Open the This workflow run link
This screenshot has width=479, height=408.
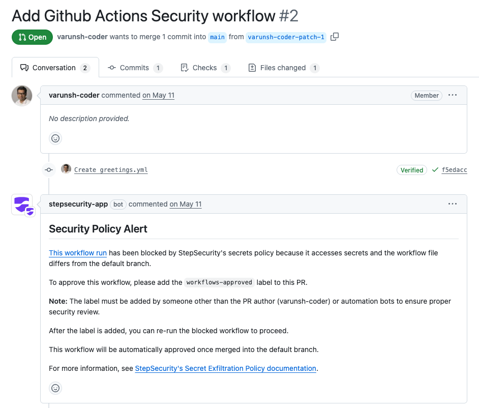(77, 253)
